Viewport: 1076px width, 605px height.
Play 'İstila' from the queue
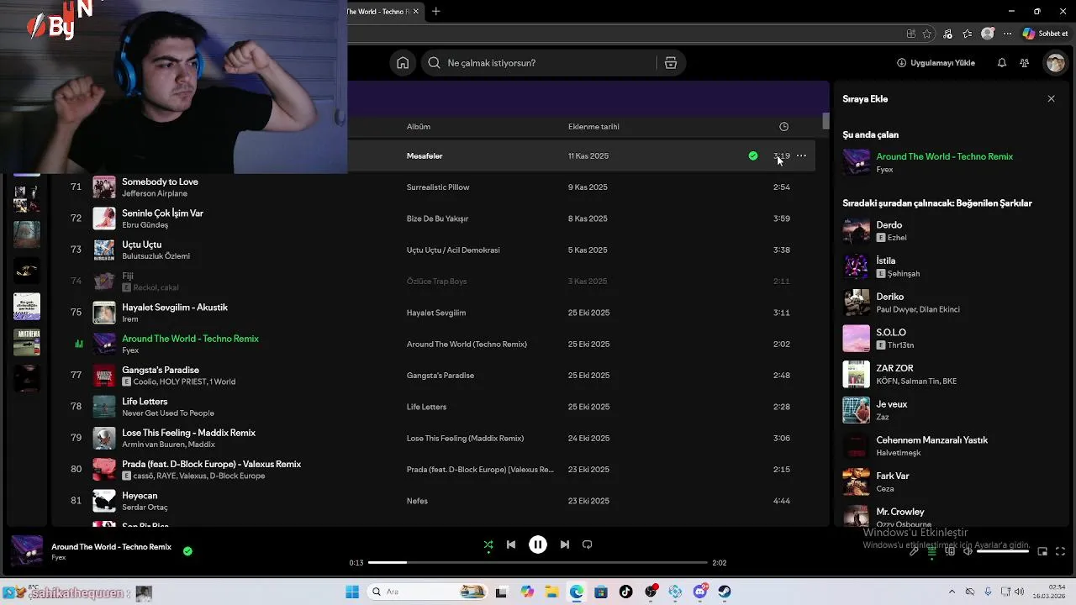[x=885, y=260]
